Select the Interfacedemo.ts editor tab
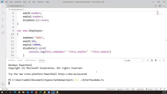This screenshot has width=167, height=94. [x=16, y=6]
